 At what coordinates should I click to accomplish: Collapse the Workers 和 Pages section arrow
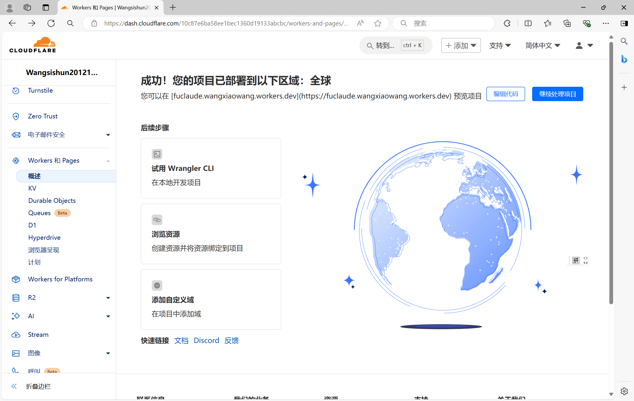click(108, 161)
